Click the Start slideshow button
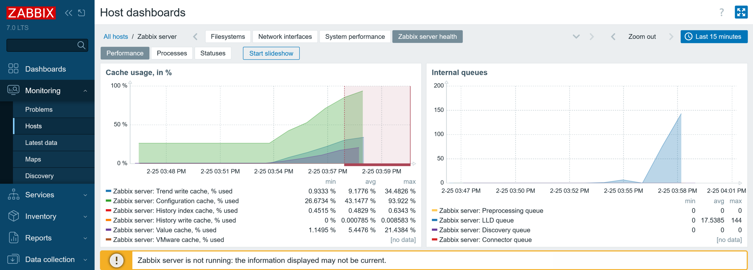 271,53
